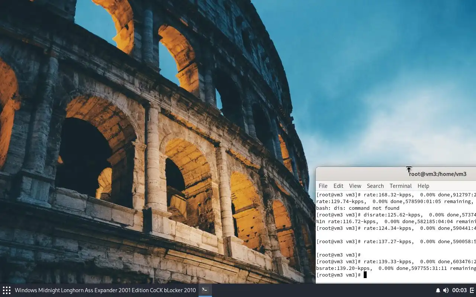Open the Edit menu in terminal
476x297 pixels.
pyautogui.click(x=338, y=186)
